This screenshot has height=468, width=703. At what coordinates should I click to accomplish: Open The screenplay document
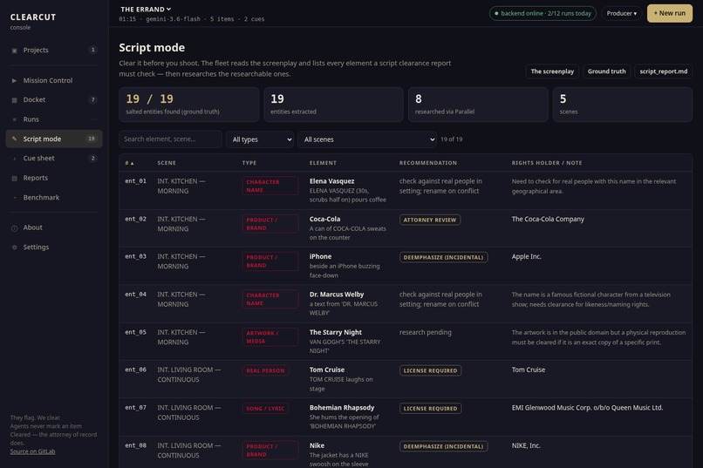[x=552, y=71]
